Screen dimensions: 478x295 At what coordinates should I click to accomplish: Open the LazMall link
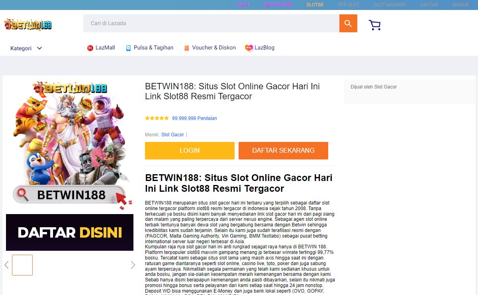105,48
